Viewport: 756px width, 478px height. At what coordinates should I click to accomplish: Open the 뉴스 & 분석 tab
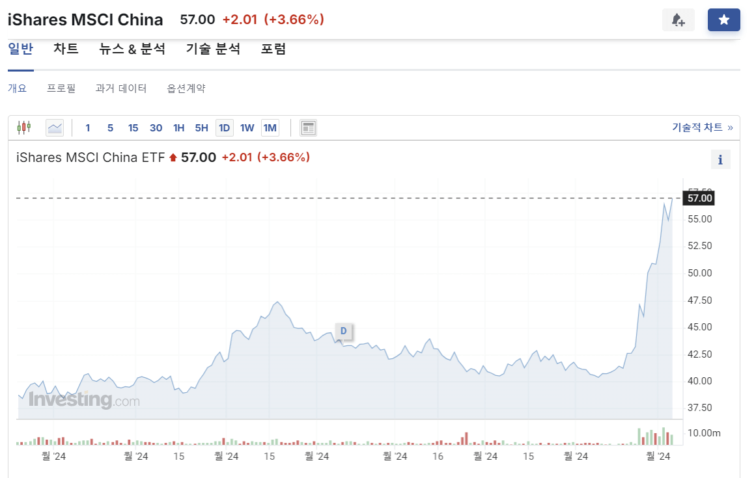[132, 48]
